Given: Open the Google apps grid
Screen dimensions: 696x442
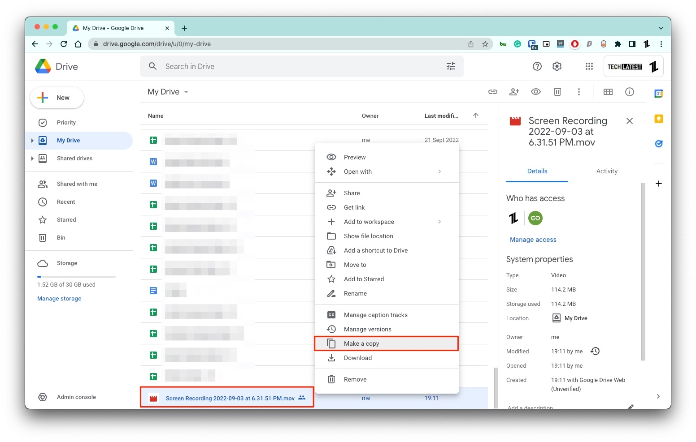Looking at the screenshot, I should [589, 66].
